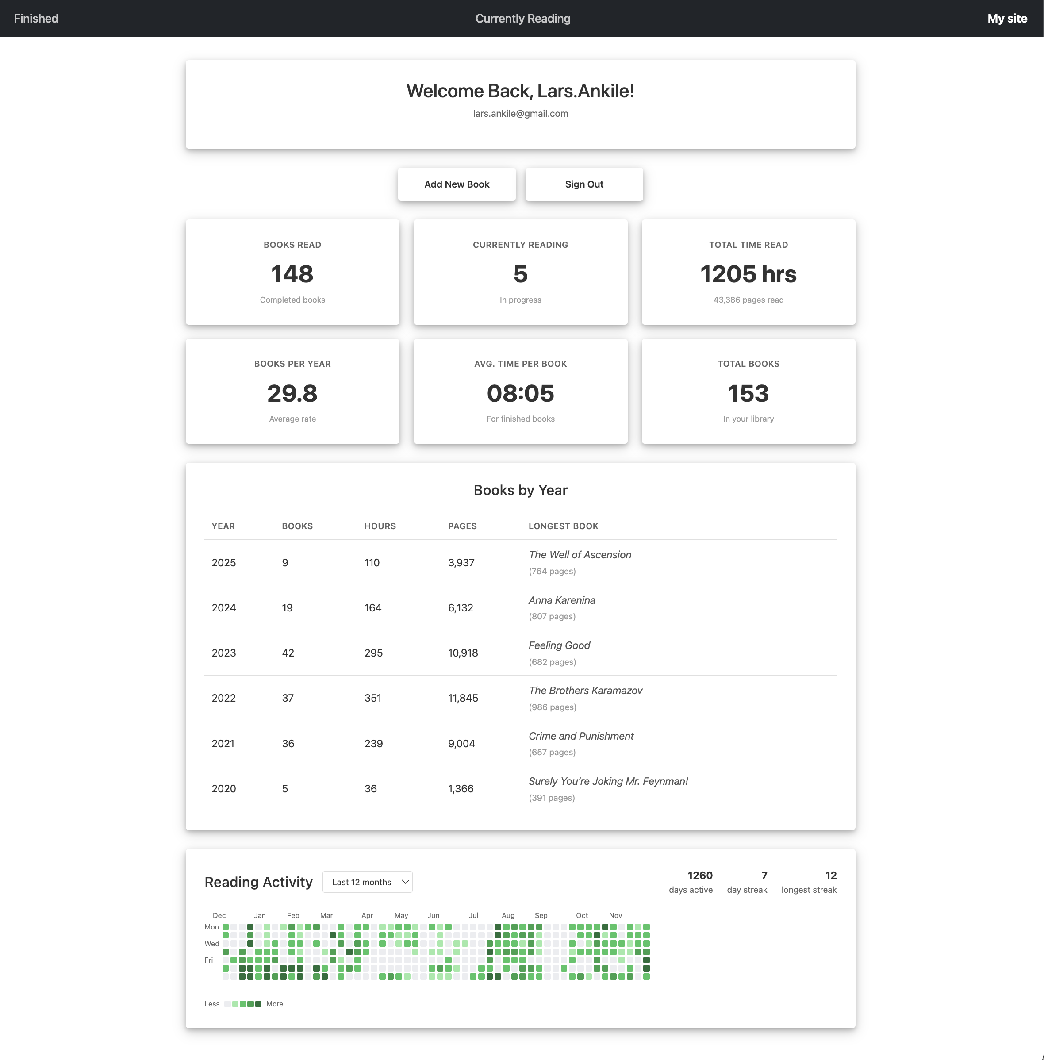
Task: Click The Well of Ascension title
Action: (x=580, y=554)
